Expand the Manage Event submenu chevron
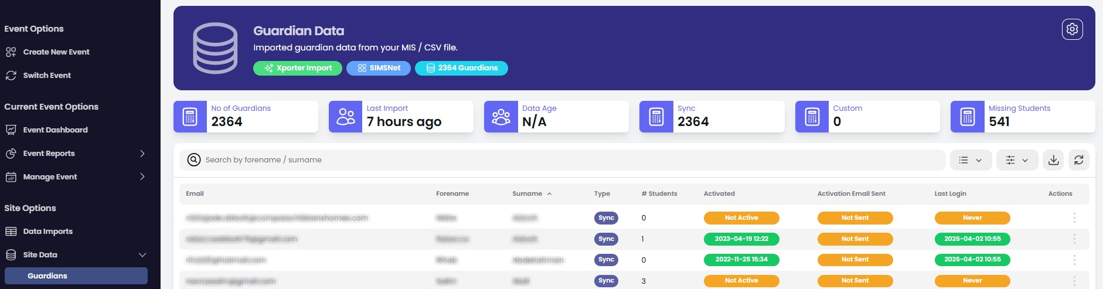The width and height of the screenshot is (1103, 289). [x=142, y=176]
